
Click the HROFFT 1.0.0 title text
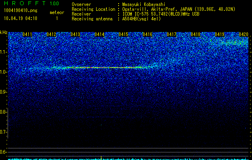point(31,3)
